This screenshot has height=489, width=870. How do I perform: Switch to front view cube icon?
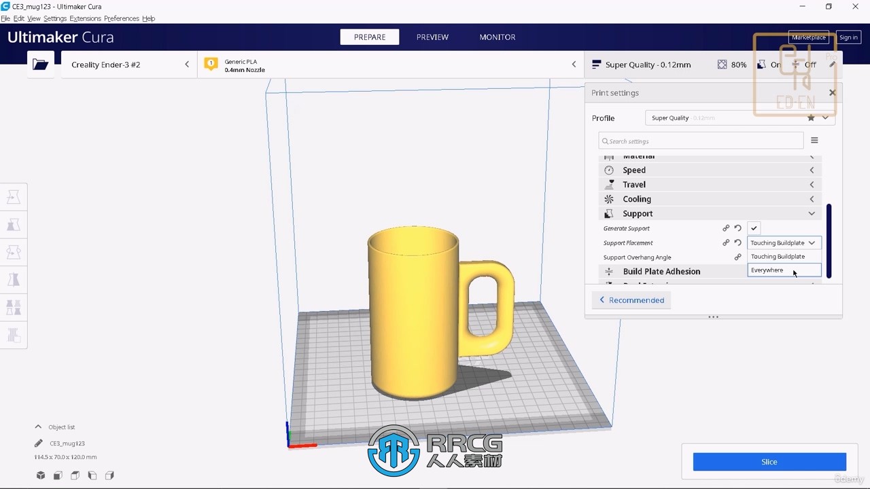(x=58, y=475)
